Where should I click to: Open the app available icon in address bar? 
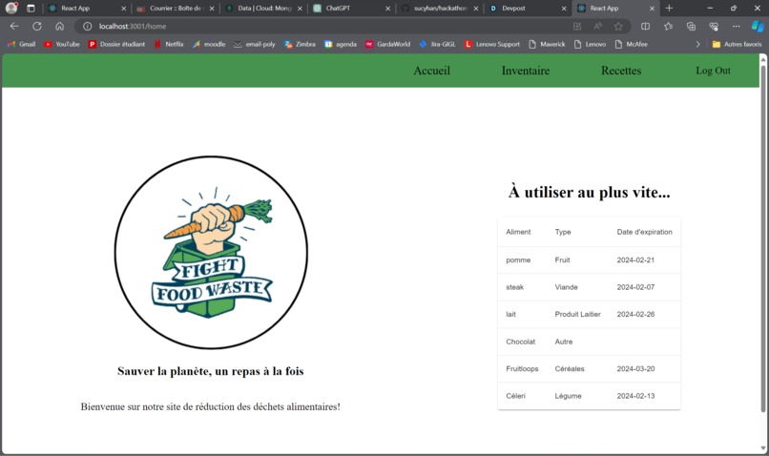point(577,27)
